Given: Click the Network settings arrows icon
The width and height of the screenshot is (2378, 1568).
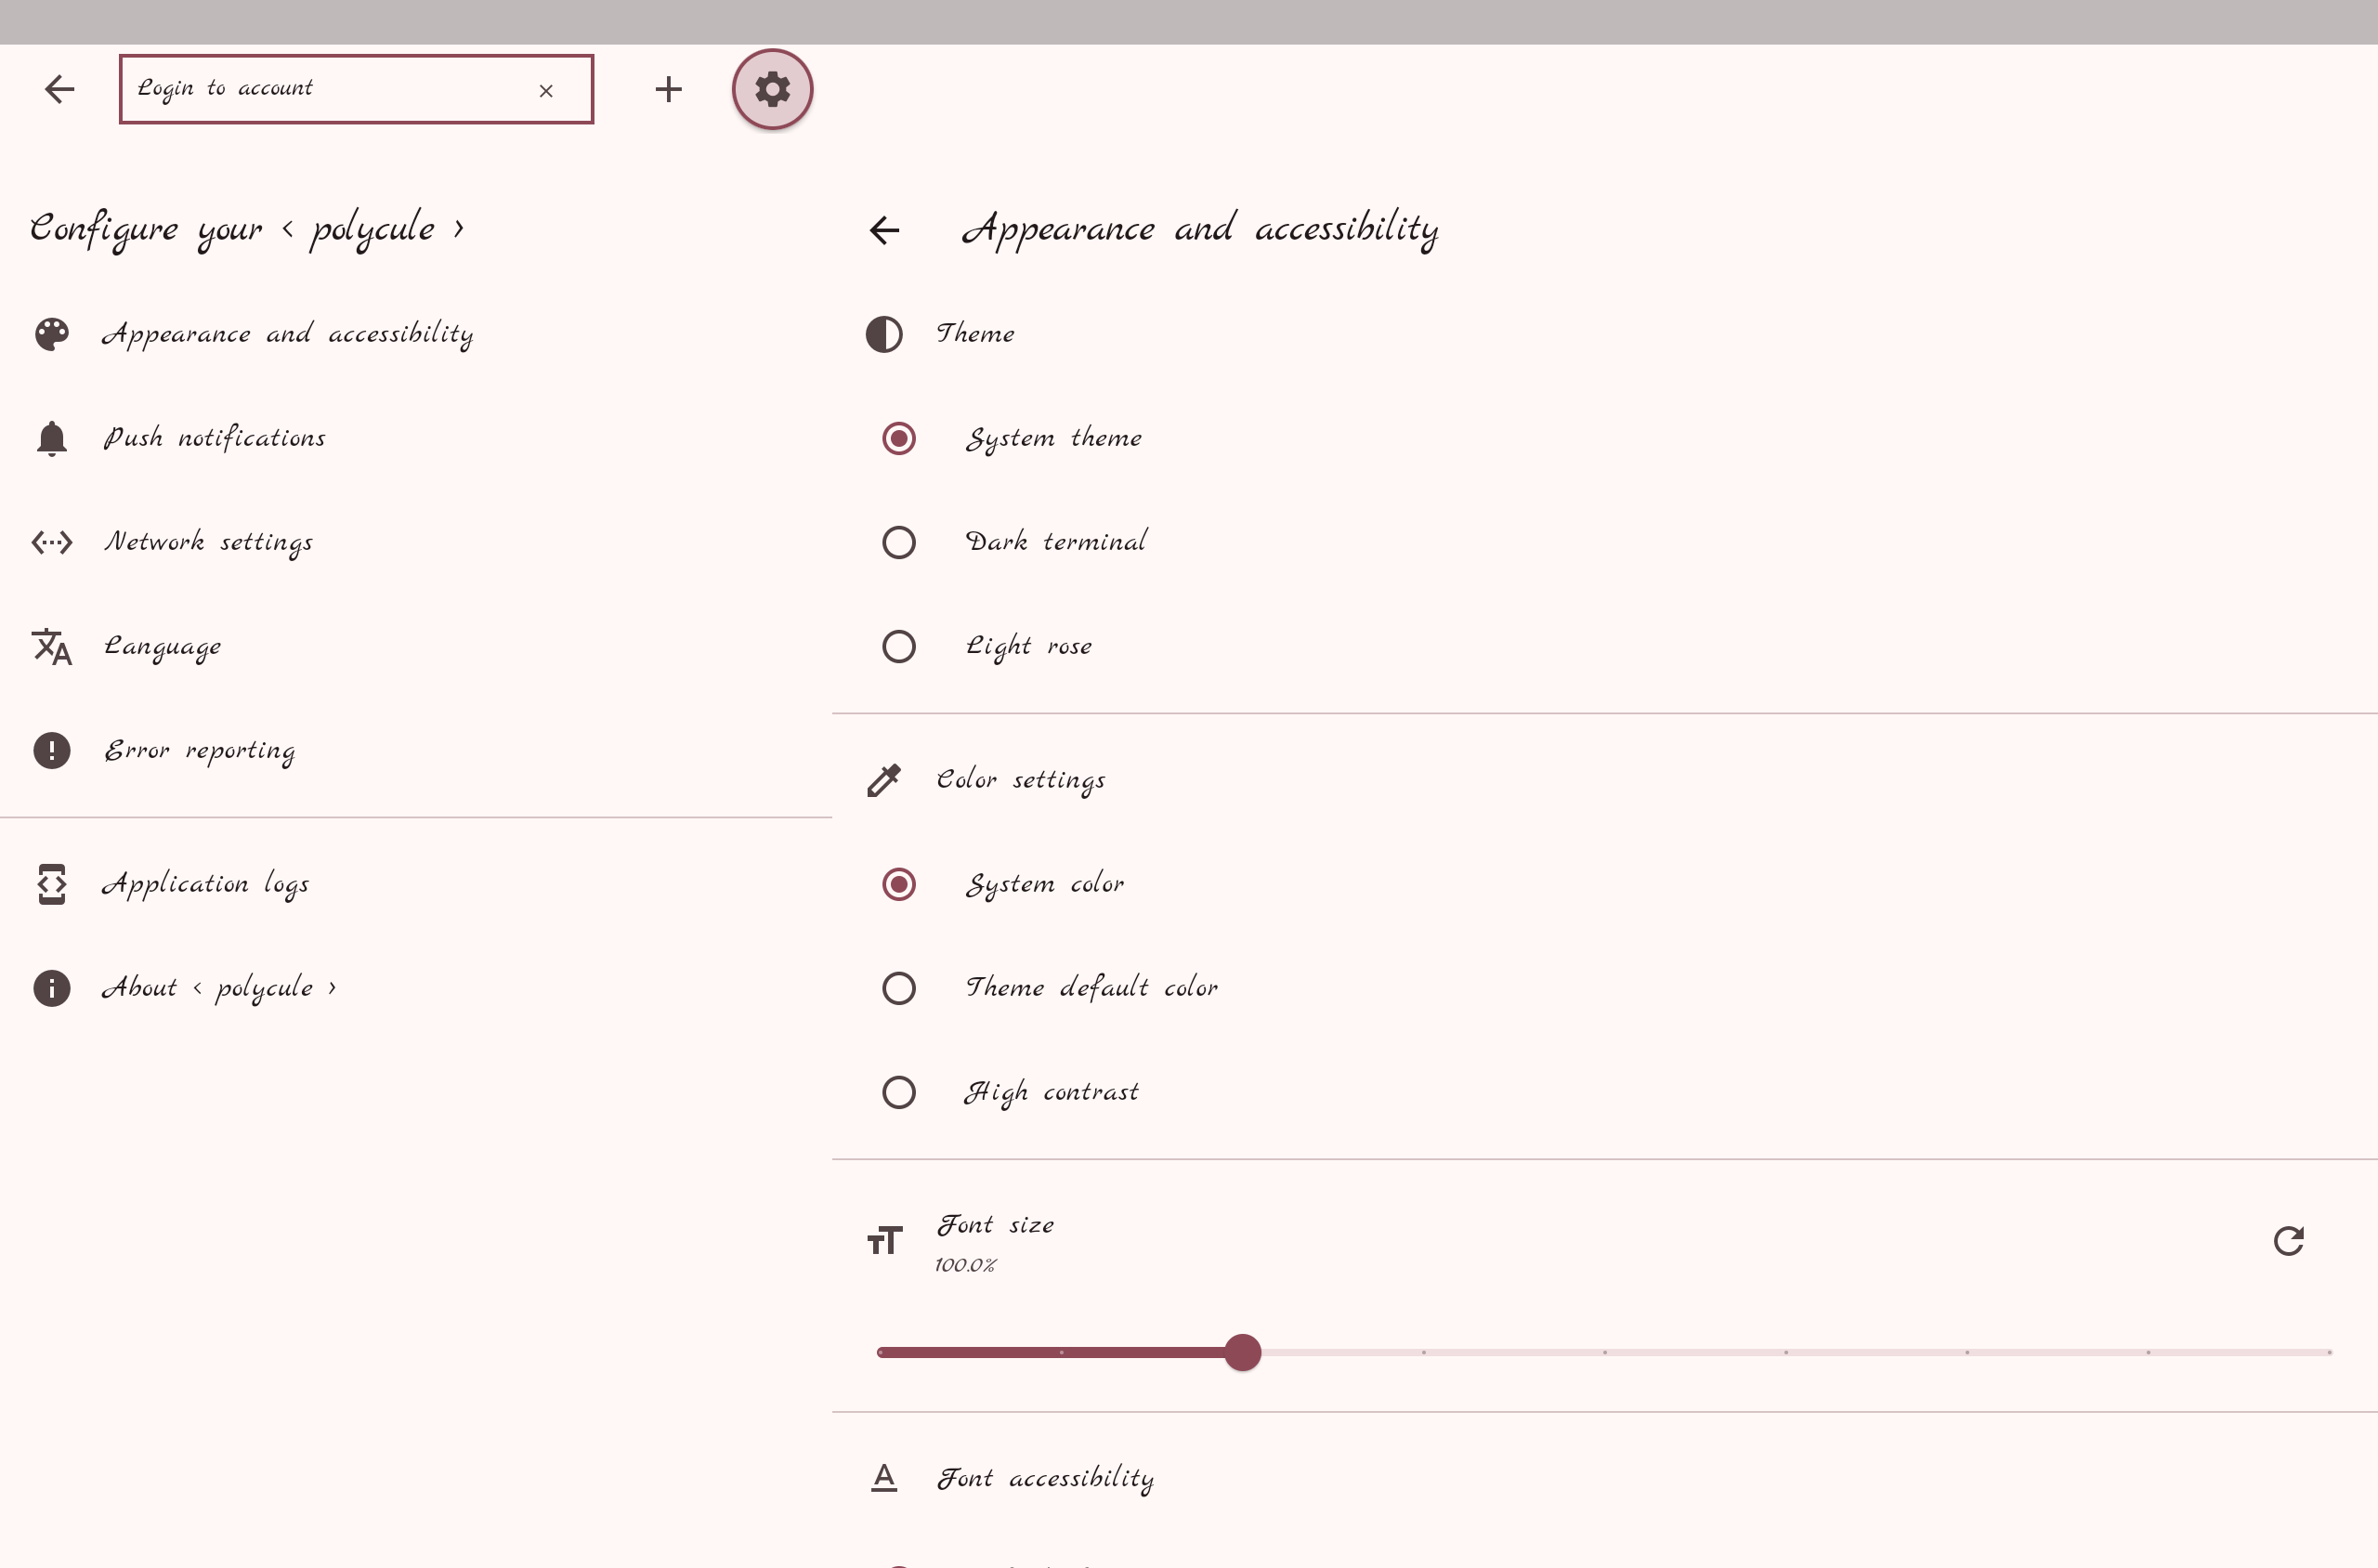Looking at the screenshot, I should pyautogui.click(x=52, y=542).
